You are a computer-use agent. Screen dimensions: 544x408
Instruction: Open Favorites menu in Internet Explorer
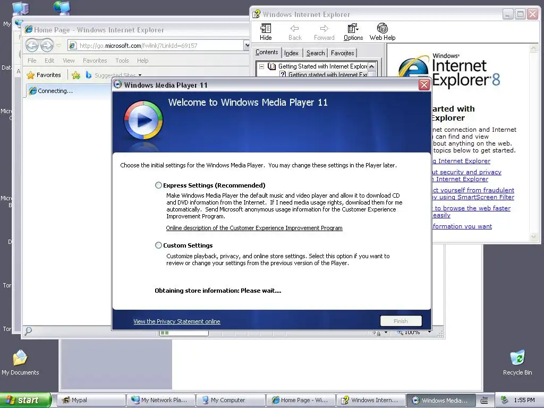(95, 61)
